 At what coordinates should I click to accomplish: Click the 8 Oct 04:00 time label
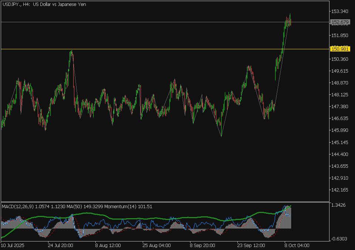[296, 245]
